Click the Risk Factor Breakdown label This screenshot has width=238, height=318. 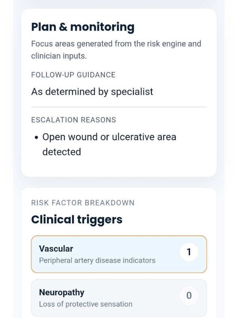point(83,203)
